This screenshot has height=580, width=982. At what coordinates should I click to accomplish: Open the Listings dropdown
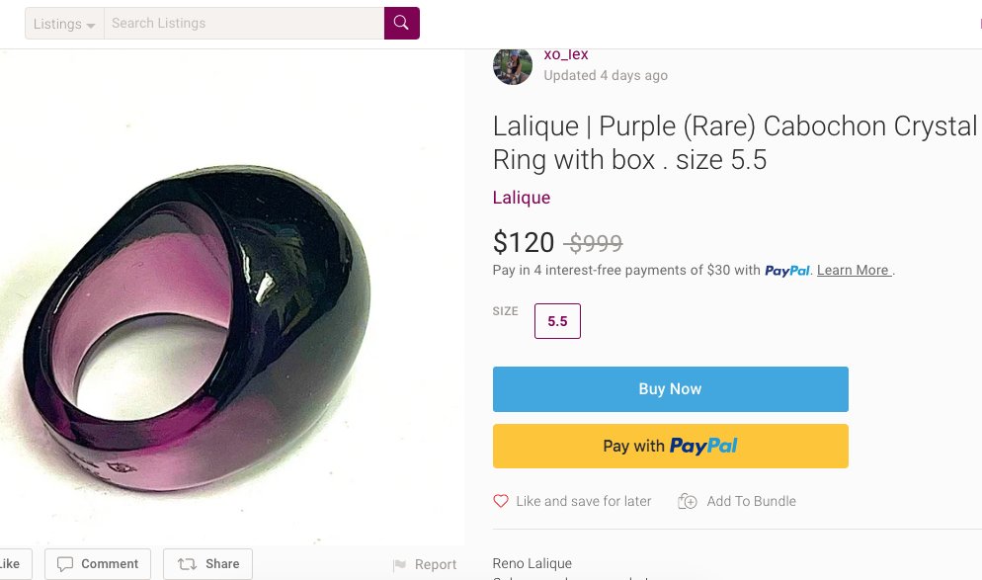(x=64, y=24)
